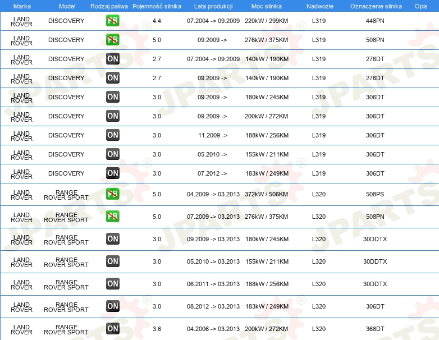Click production date 05.2010 -> in Discovery row

pyautogui.click(x=212, y=154)
